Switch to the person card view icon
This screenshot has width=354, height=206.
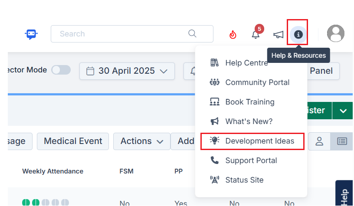point(319,141)
